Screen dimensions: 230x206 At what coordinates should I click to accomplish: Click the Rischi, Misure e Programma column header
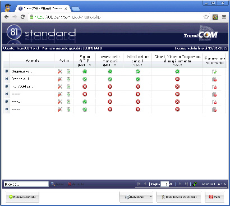177,61
